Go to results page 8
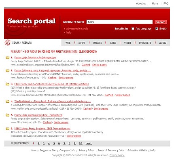This screenshot has height=159, width=174. click(70, 143)
